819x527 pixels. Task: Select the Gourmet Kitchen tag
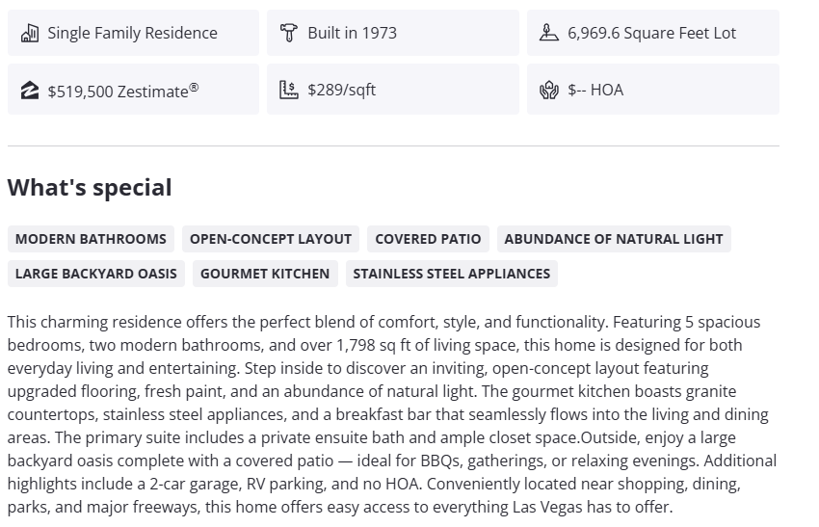tap(265, 274)
